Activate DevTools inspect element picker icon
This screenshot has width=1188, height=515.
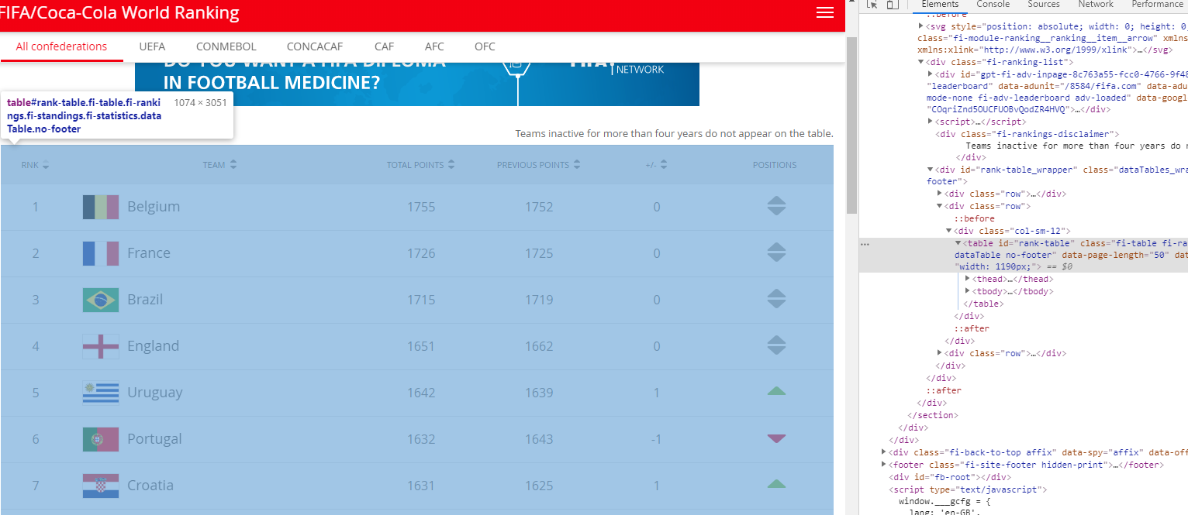[872, 5]
